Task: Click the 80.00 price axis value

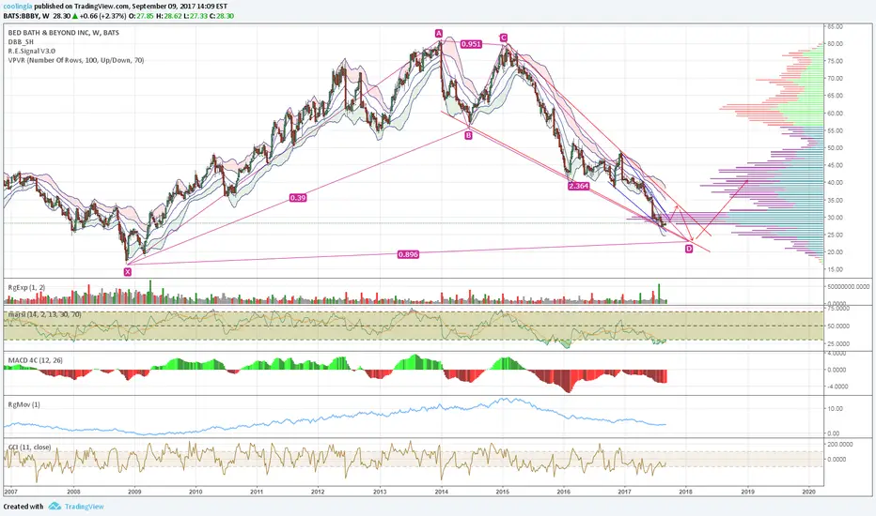Action: pos(836,43)
